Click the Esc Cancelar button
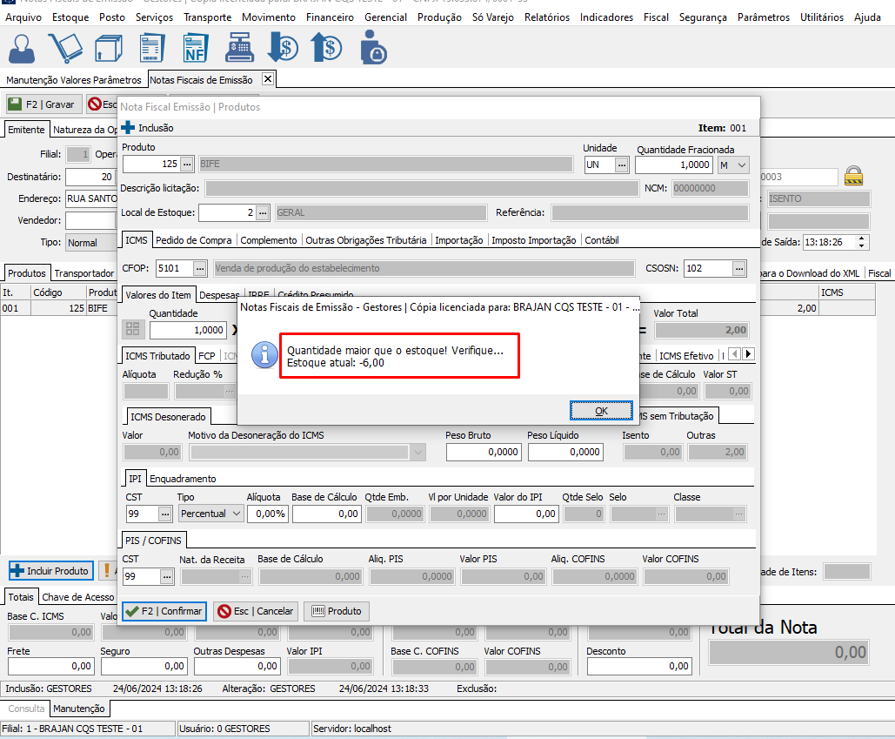 (256, 611)
